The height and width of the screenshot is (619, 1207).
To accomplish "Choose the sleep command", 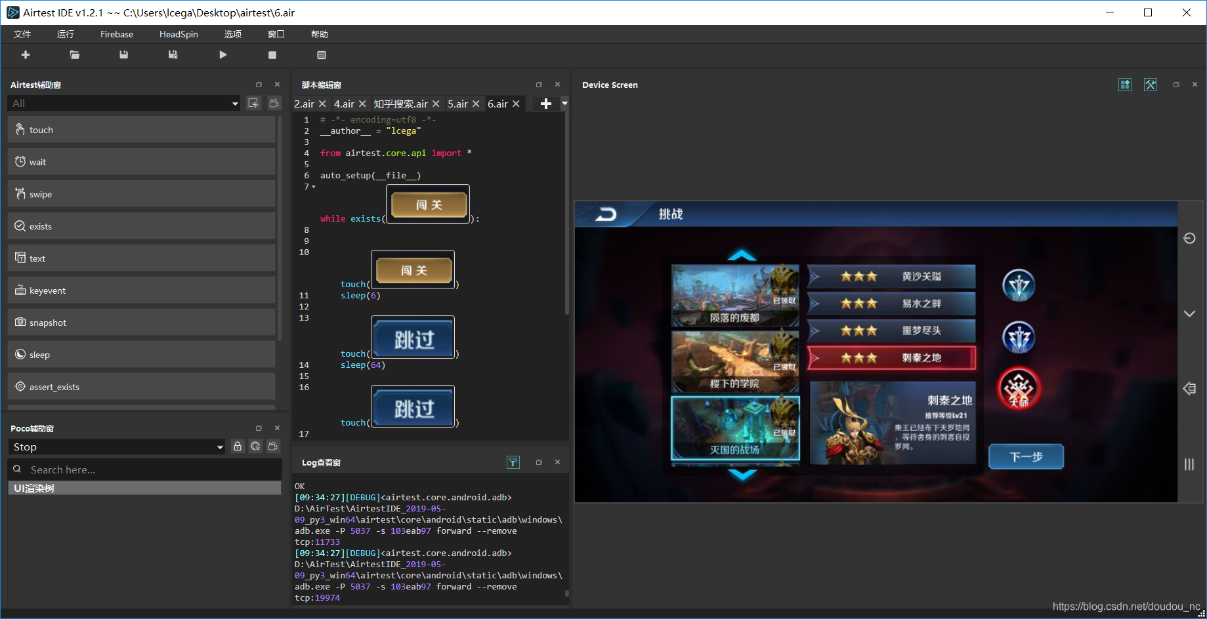I will (x=141, y=355).
